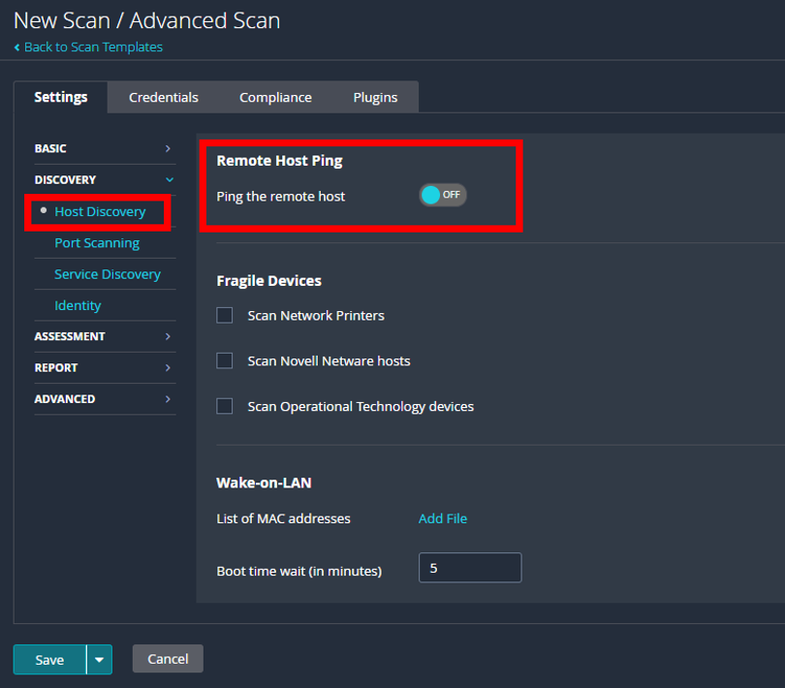This screenshot has width=785, height=688.
Task: Switch to the Credentials tab
Action: [x=163, y=97]
